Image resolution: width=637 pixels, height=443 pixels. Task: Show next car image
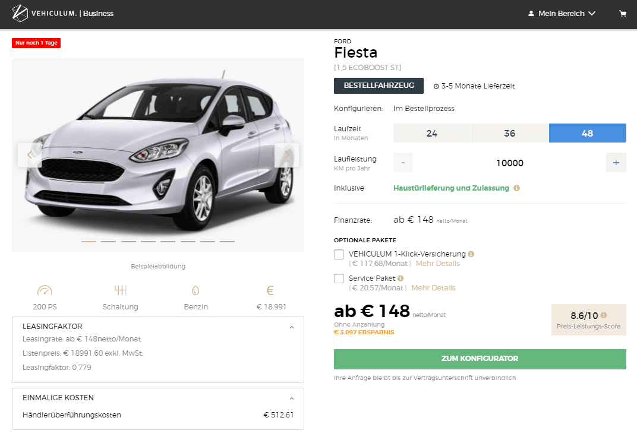287,155
